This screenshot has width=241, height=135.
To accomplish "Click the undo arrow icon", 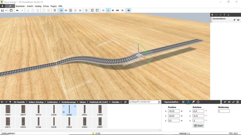I will [17, 10].
